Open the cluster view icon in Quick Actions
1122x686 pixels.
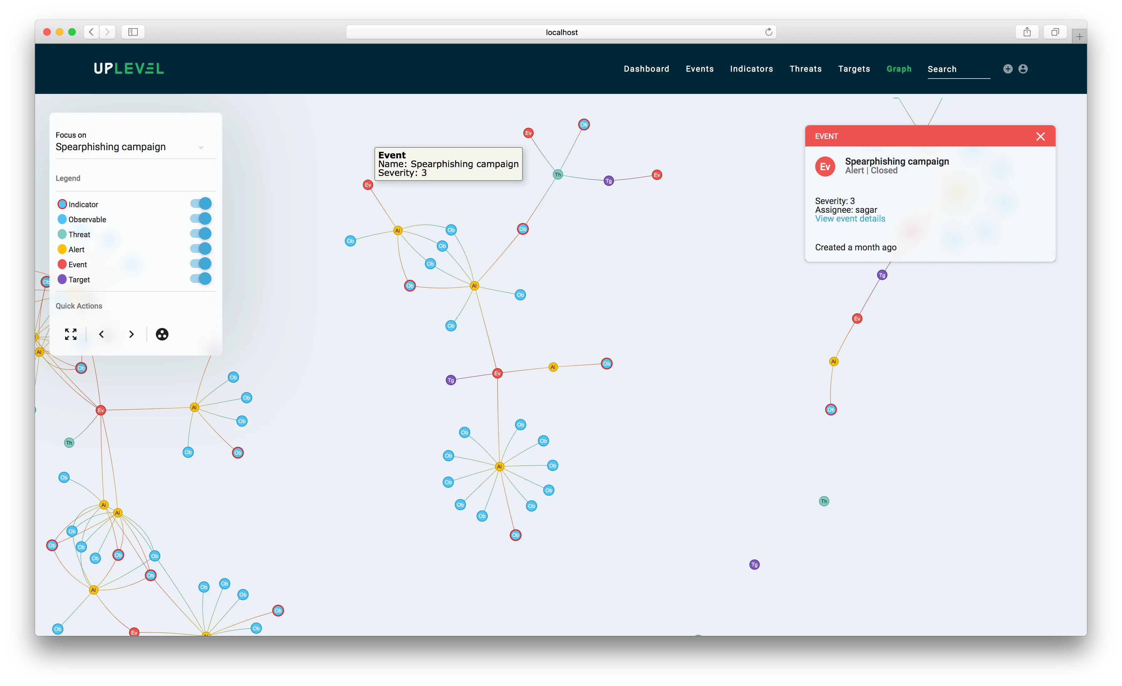(x=162, y=334)
